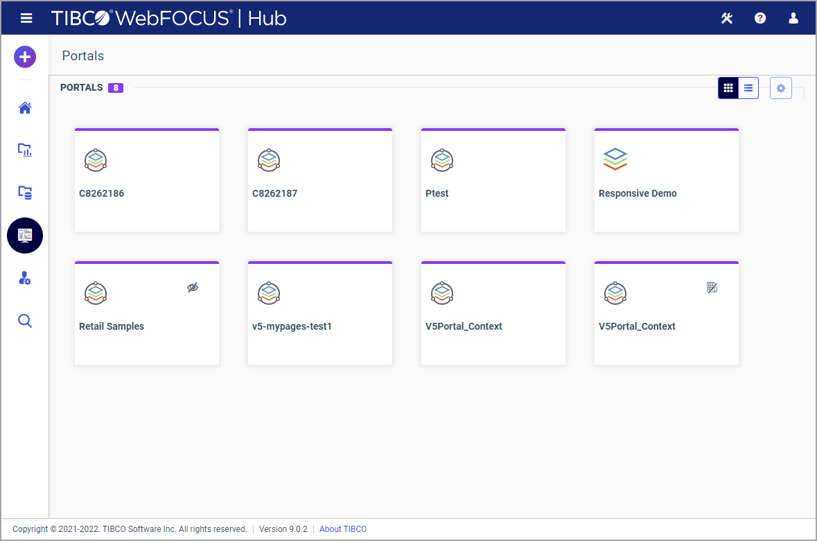Image resolution: width=817 pixels, height=541 pixels.
Task: Switch to list view
Action: (748, 88)
